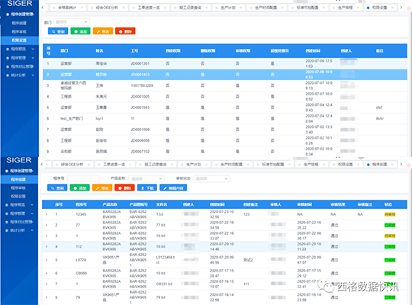Select table row with employee ID JD0001005

pyautogui.click(x=225, y=96)
